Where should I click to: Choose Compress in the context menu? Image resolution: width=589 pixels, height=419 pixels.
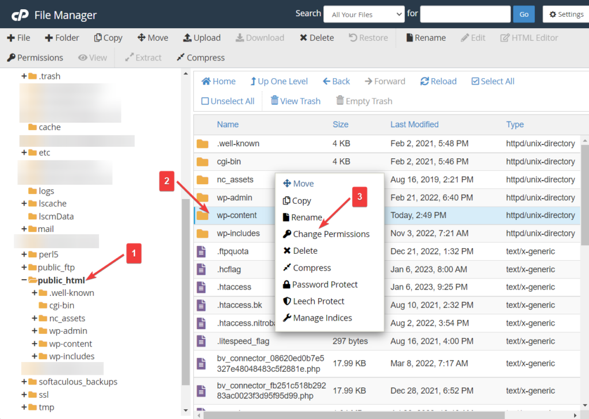307,268
